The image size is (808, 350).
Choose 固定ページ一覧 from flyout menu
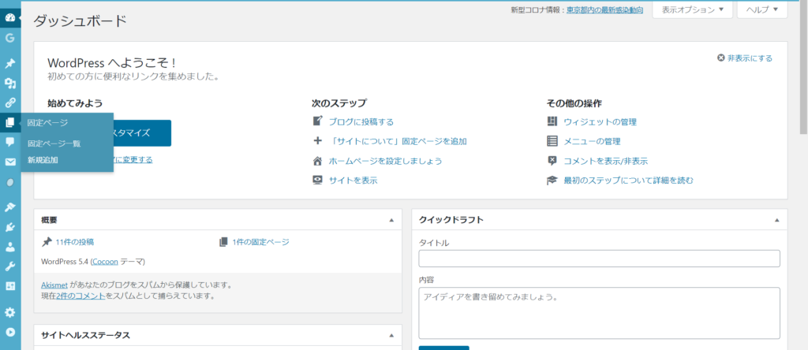[x=54, y=143]
